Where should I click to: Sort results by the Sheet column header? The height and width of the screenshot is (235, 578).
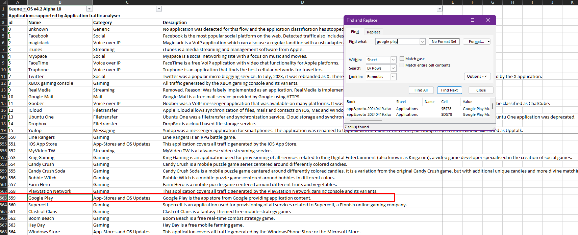[x=408, y=102]
